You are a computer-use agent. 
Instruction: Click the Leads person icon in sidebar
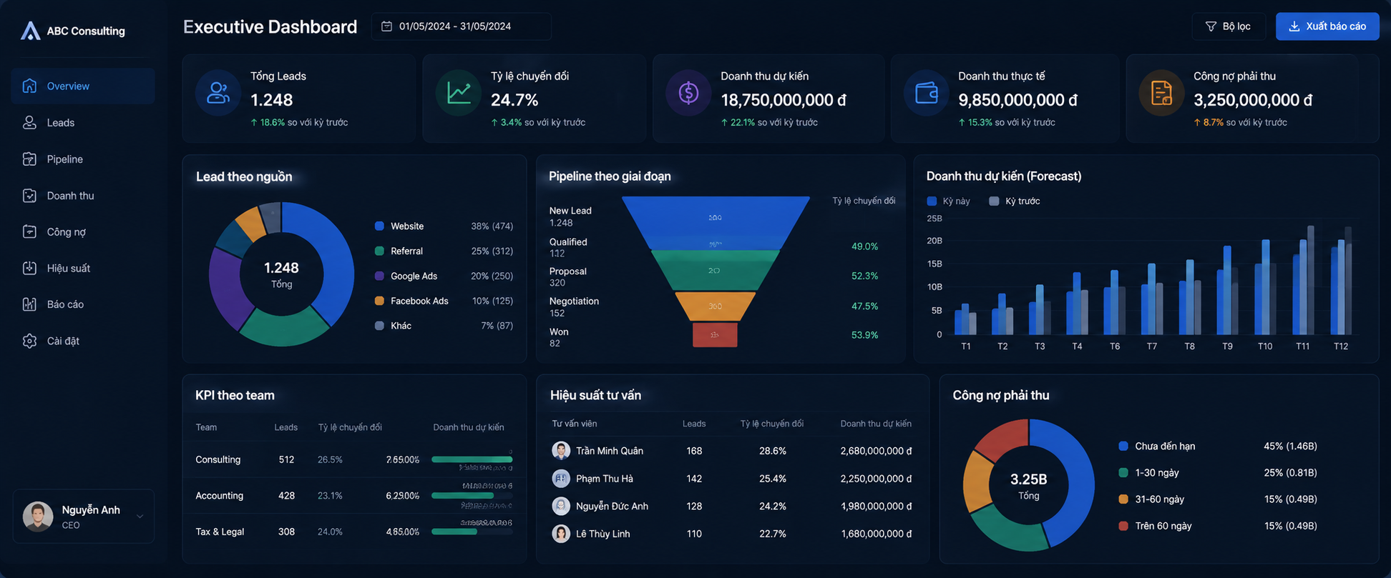(29, 122)
